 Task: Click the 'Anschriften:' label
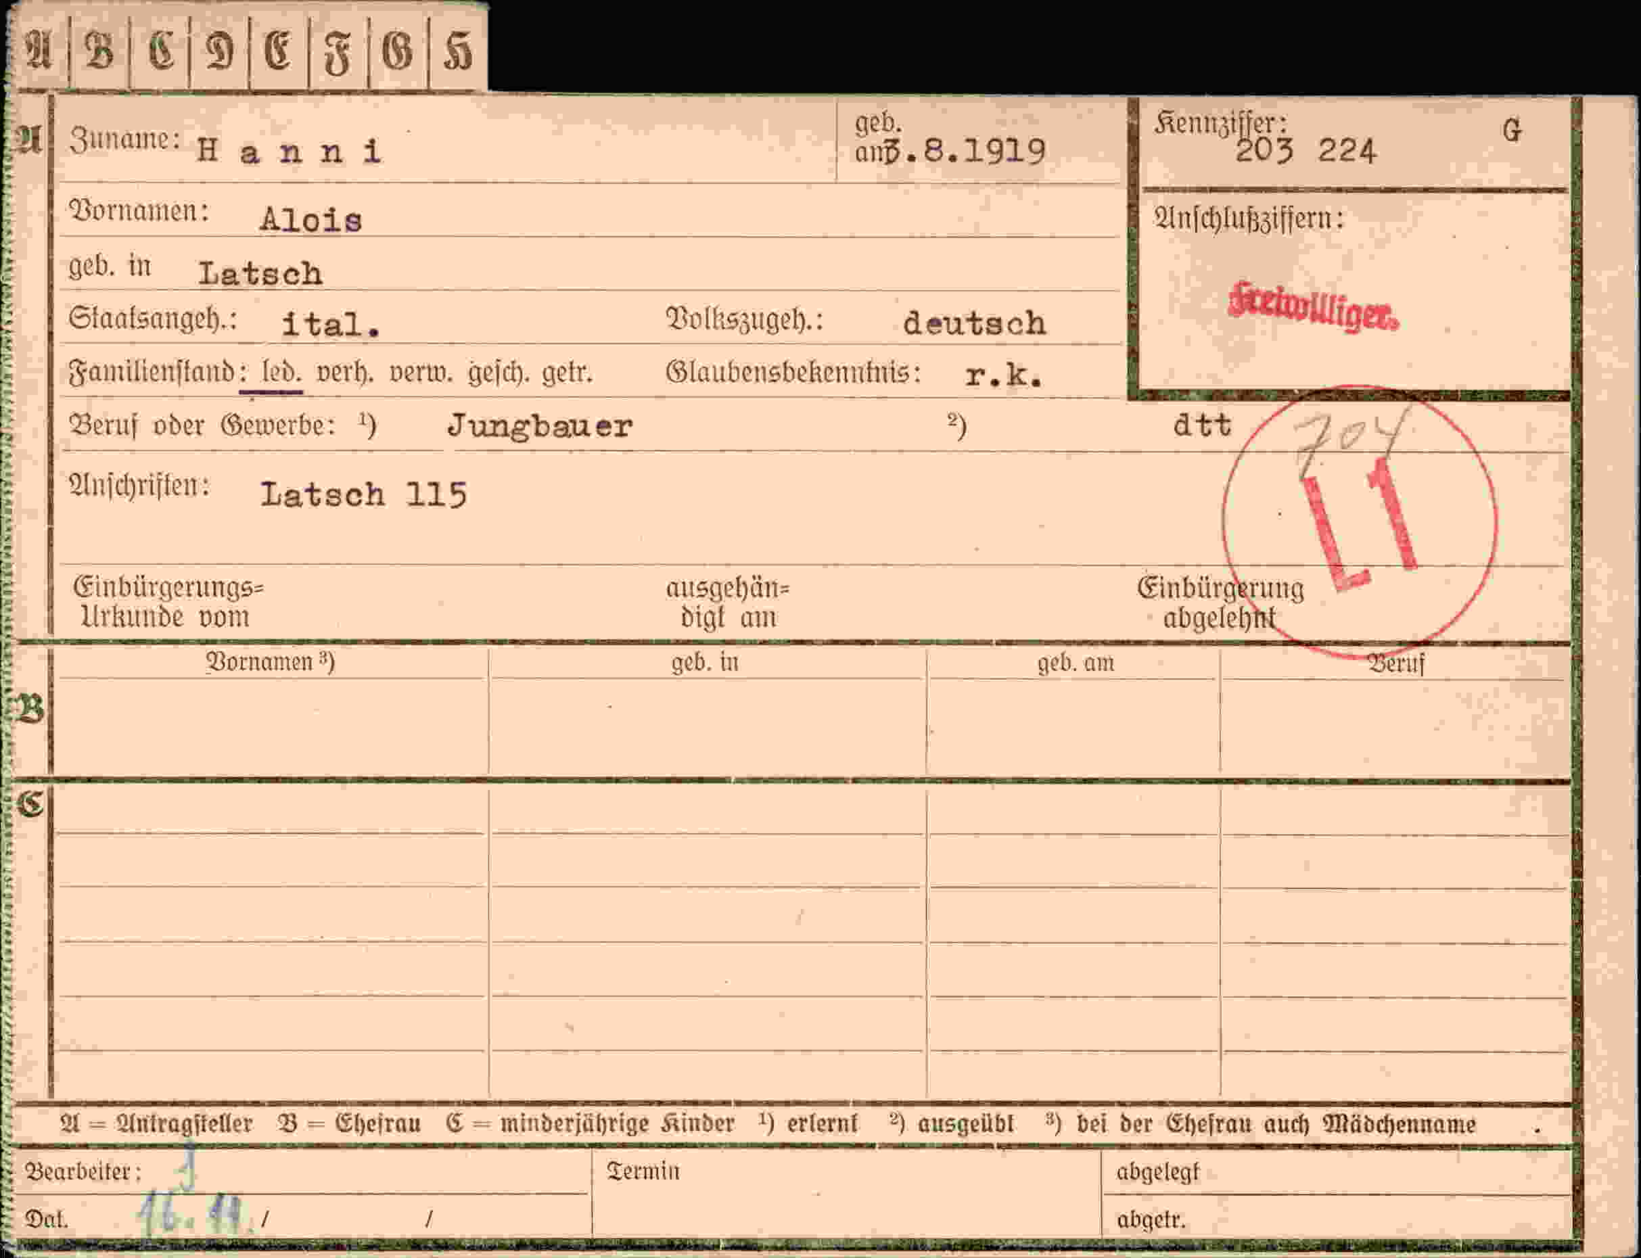pos(139,488)
